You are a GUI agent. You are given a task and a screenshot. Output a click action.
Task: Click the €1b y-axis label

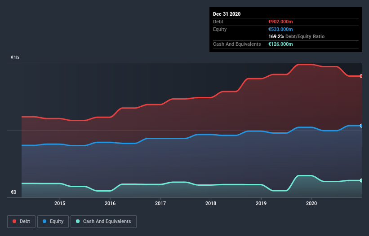tap(15, 57)
